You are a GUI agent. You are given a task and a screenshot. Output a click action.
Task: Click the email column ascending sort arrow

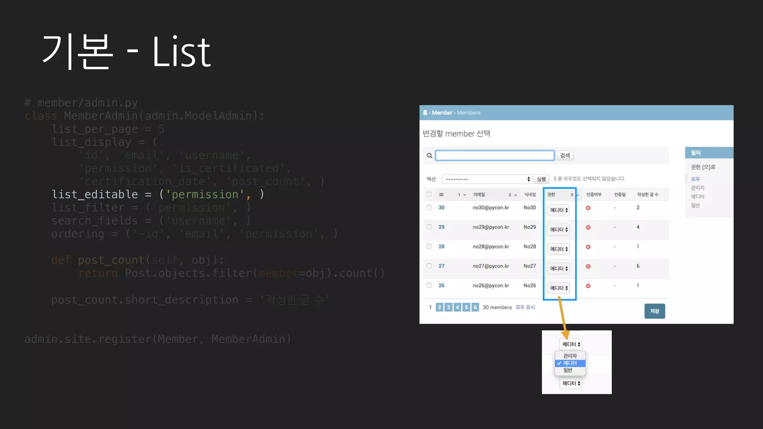[516, 195]
